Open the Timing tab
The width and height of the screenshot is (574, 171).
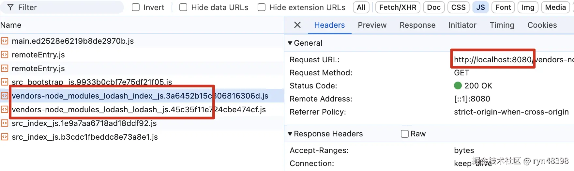[502, 25]
